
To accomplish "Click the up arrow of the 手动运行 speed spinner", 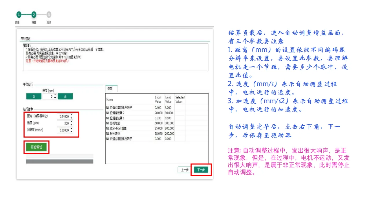I will [x=55, y=95].
